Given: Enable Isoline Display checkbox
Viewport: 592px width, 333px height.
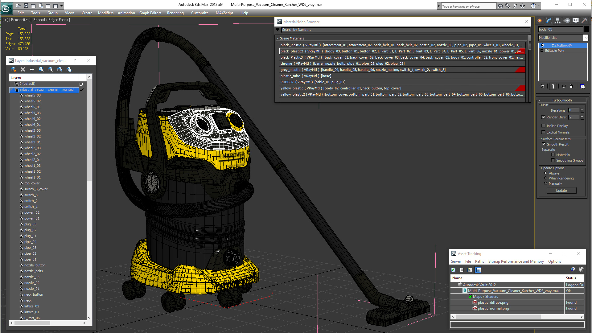Looking at the screenshot, I should click(x=544, y=126).
